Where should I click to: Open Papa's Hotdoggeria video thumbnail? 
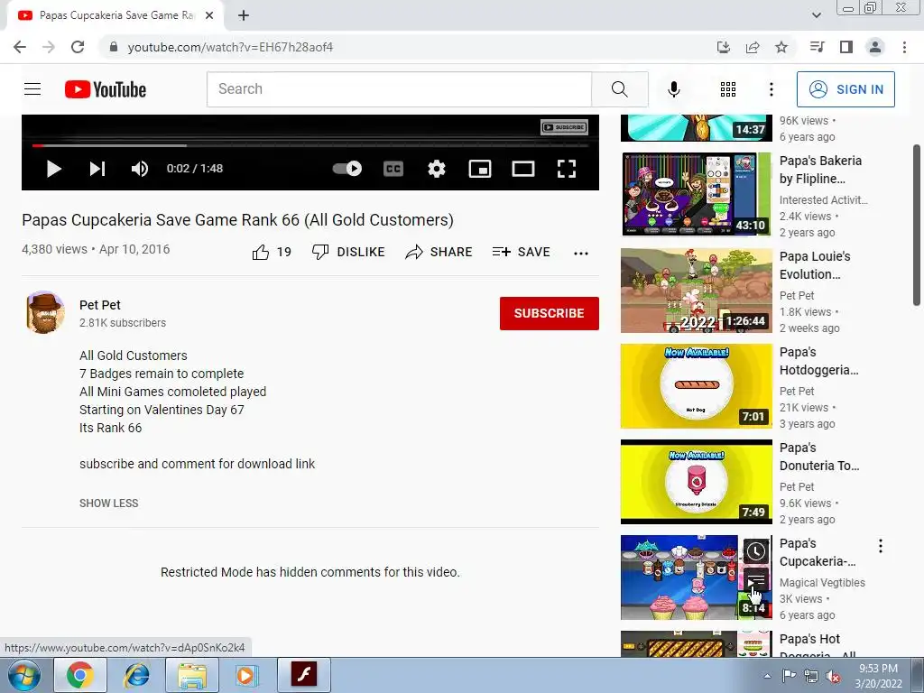pyautogui.click(x=696, y=386)
